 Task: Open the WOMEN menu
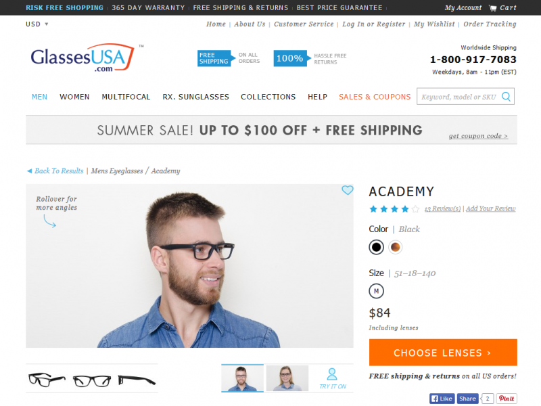74,97
